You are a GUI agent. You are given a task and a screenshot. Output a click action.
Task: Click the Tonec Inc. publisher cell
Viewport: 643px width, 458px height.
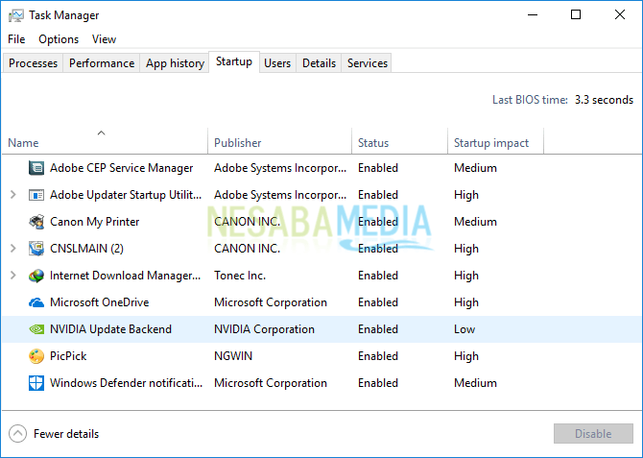click(240, 276)
